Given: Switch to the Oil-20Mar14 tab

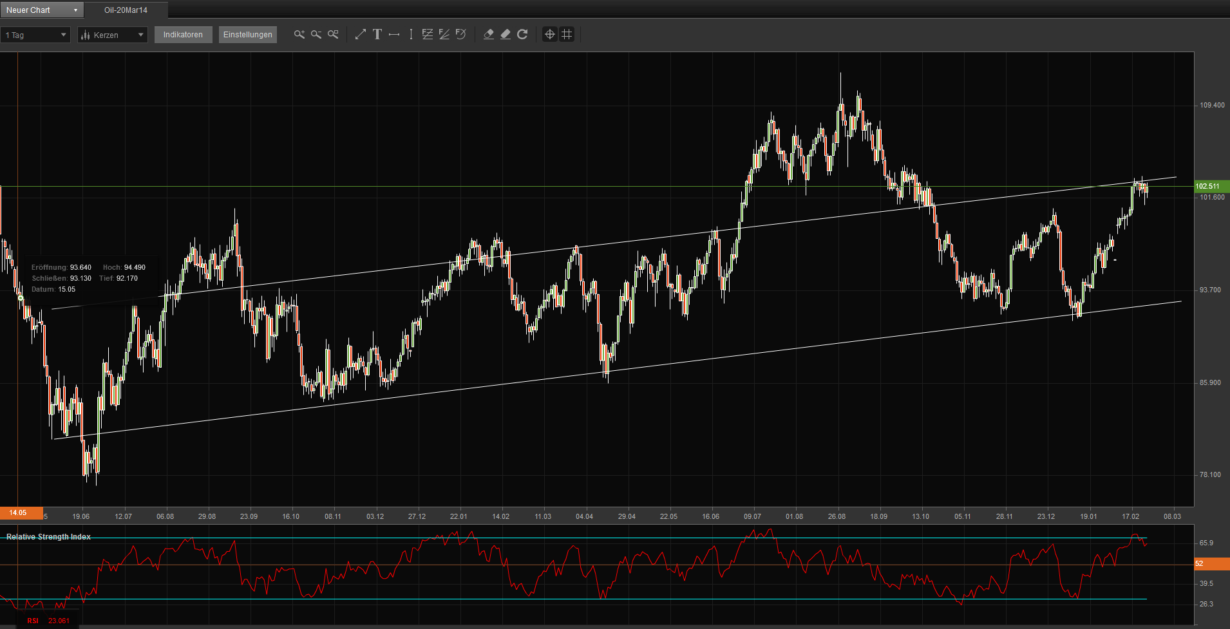Looking at the screenshot, I should coord(125,10).
